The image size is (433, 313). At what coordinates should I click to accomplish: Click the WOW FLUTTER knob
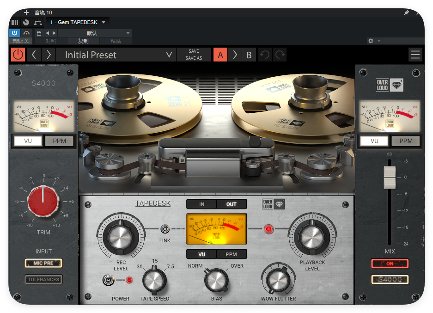pos(278,280)
